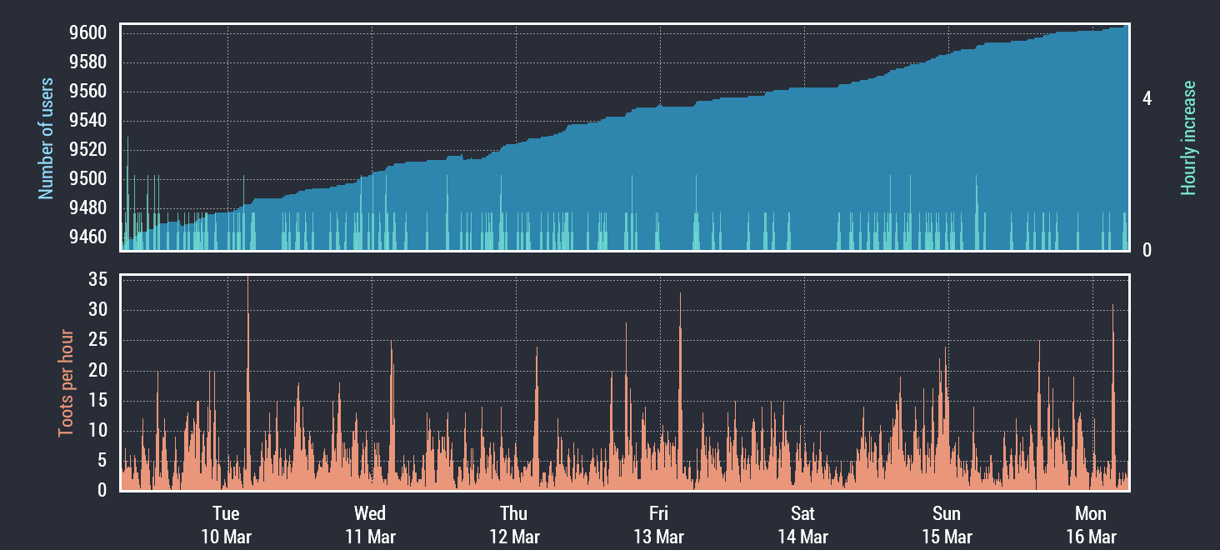Screen dimensions: 1220x550
Task: Select the Mon 16 Mar date label
Action: coord(1091,524)
